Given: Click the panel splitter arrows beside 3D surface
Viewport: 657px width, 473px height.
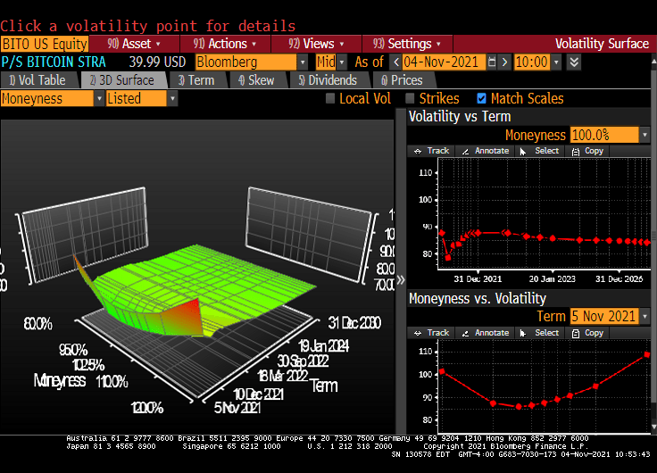Looking at the screenshot, I should (401, 279).
